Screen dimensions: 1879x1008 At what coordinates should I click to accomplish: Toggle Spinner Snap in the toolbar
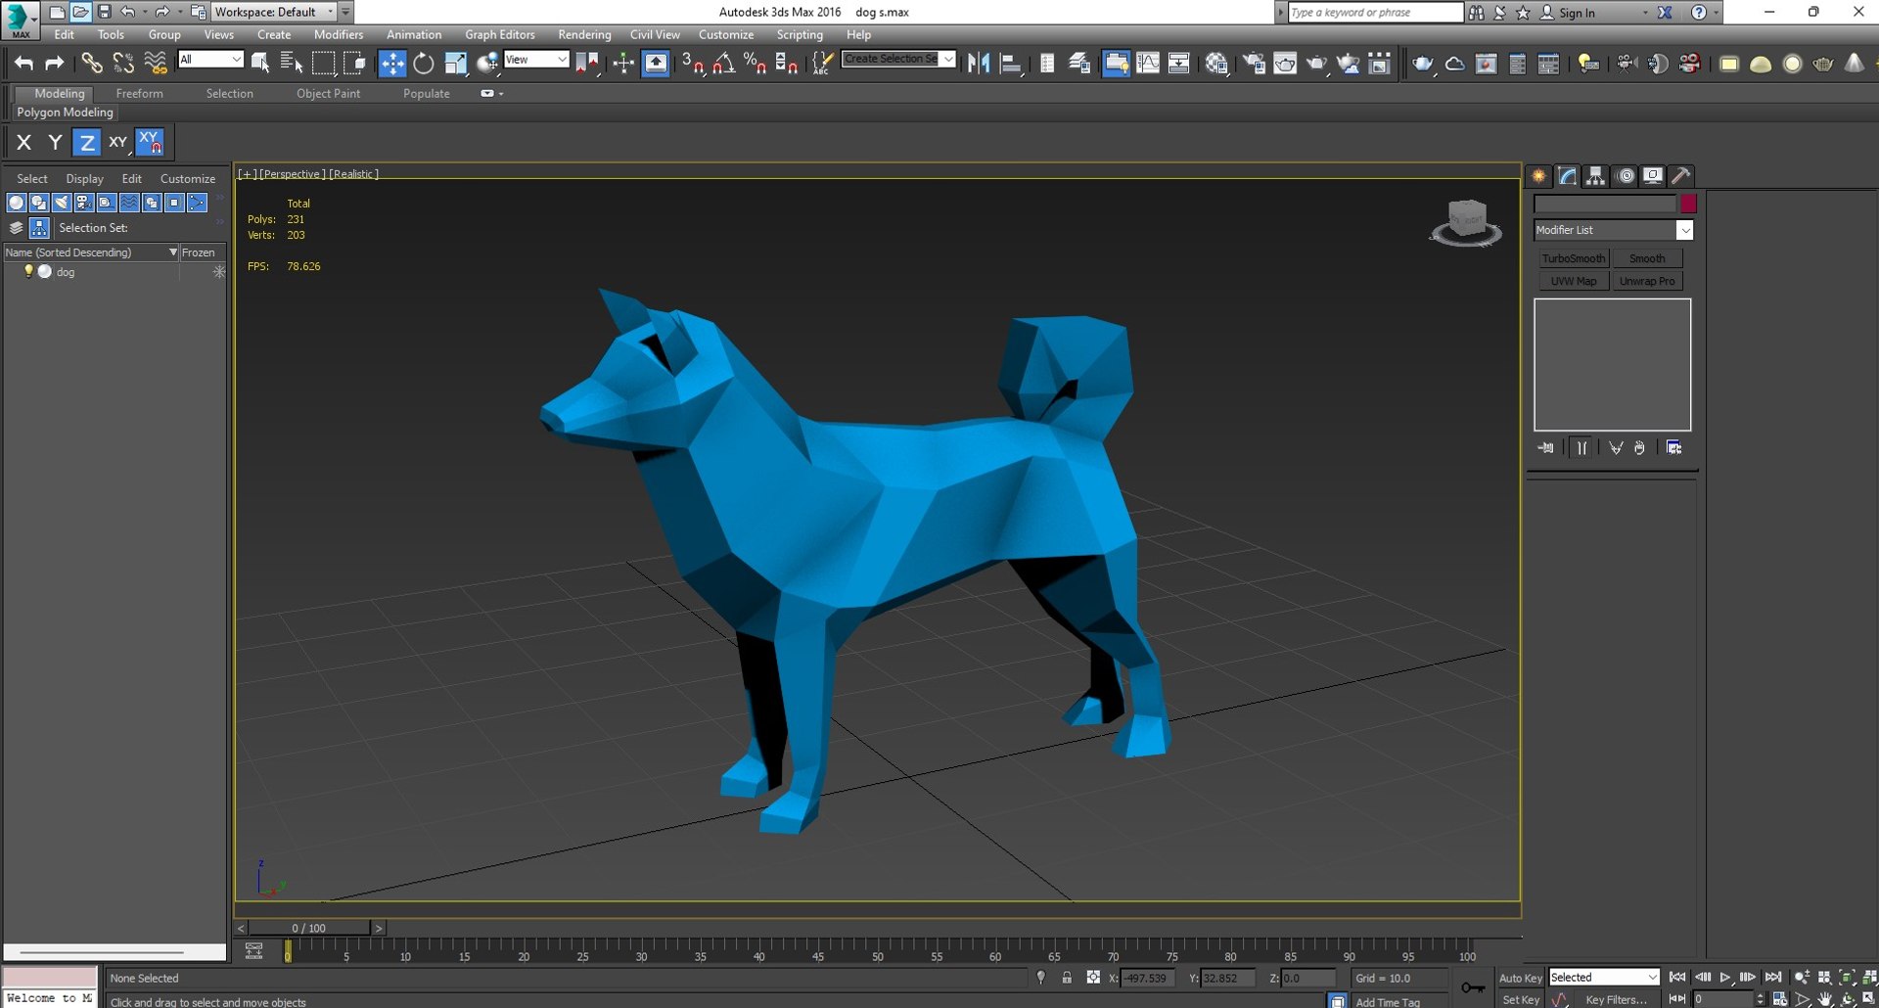(786, 64)
